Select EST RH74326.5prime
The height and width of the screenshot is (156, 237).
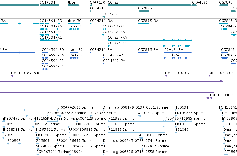pyautogui.click(x=104, y=113)
